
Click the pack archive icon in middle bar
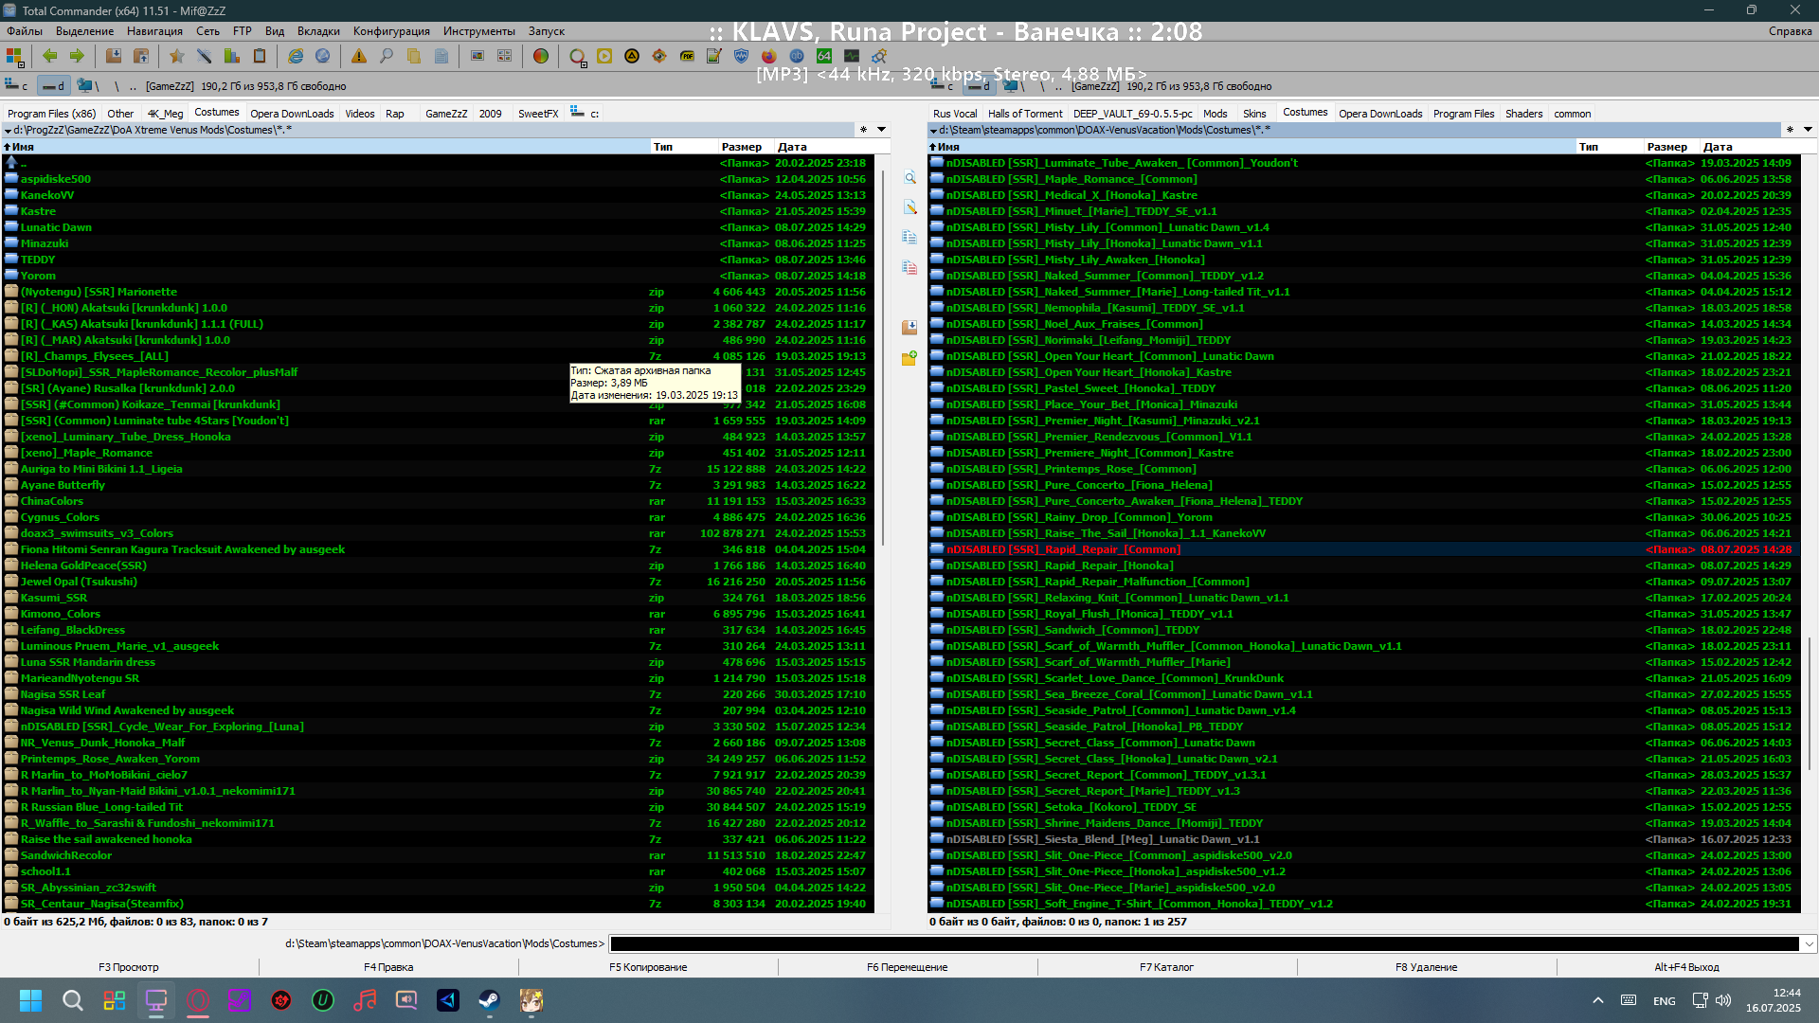point(909,328)
